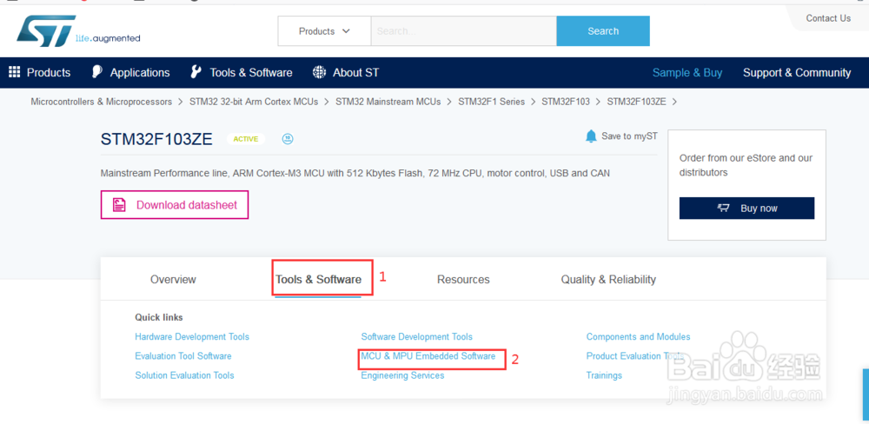Click the Quick links heading
The width and height of the screenshot is (869, 424).
(x=158, y=318)
